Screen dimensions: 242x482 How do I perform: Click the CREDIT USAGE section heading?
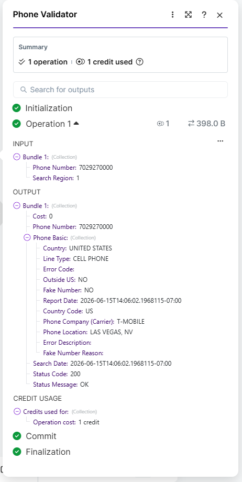click(x=38, y=398)
